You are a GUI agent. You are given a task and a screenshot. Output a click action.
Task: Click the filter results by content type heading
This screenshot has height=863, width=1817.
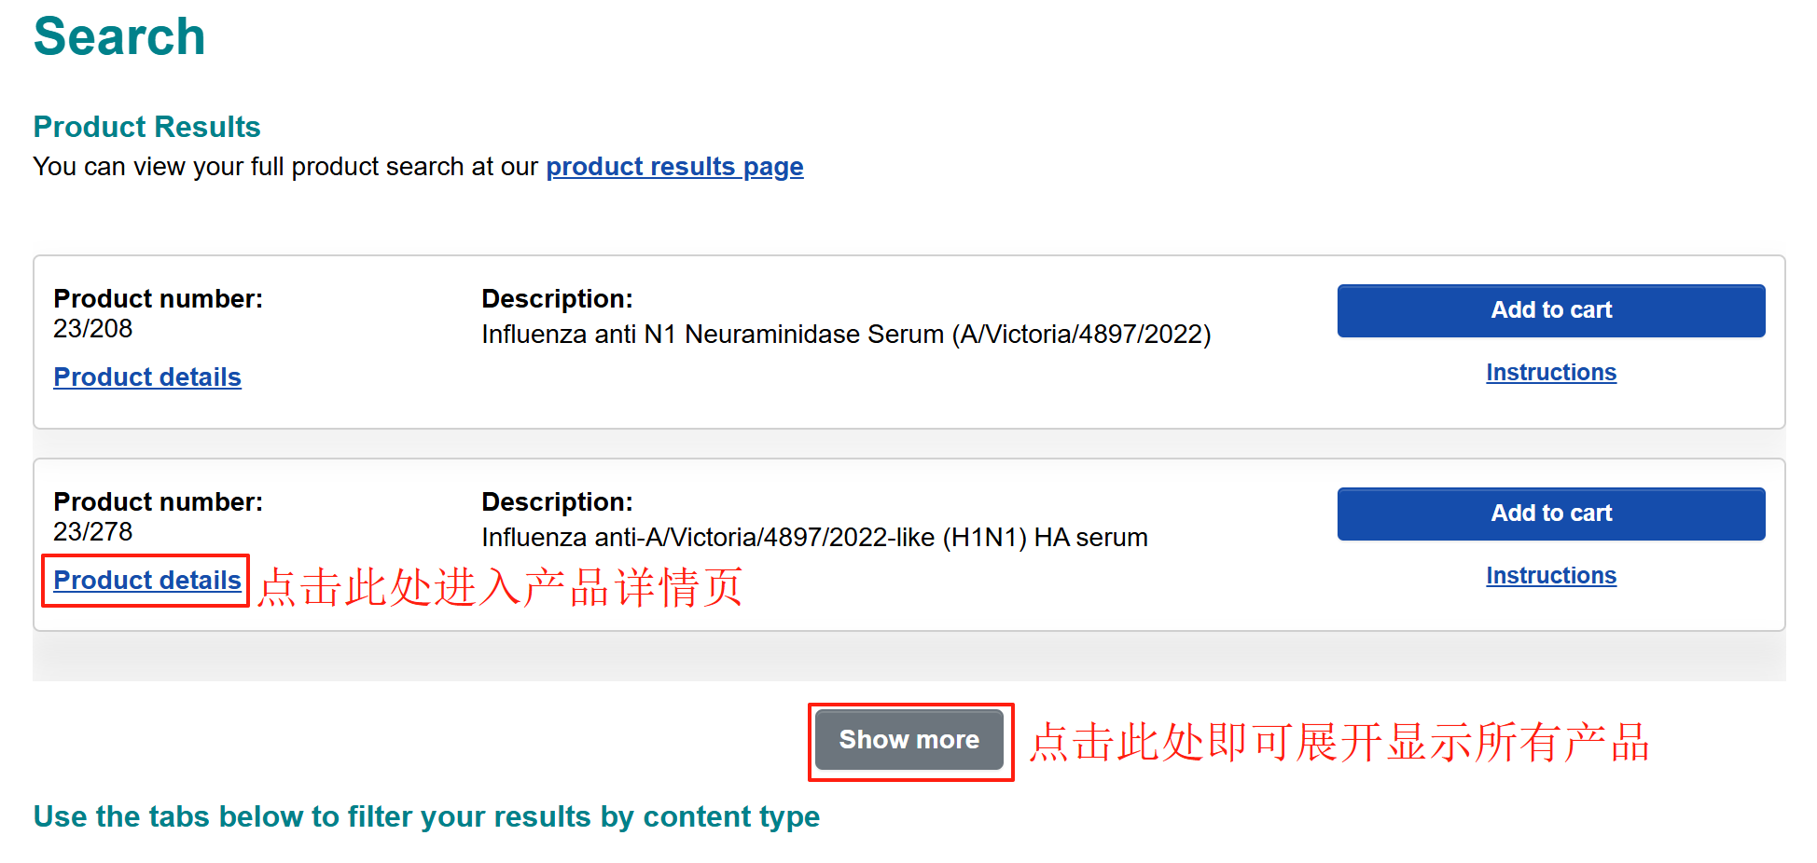pyautogui.click(x=426, y=816)
